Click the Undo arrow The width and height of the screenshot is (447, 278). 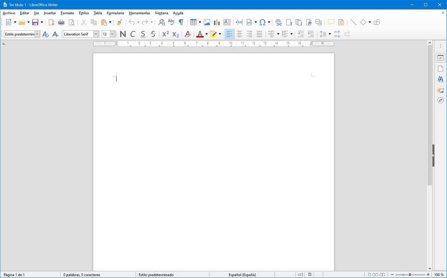click(x=132, y=22)
